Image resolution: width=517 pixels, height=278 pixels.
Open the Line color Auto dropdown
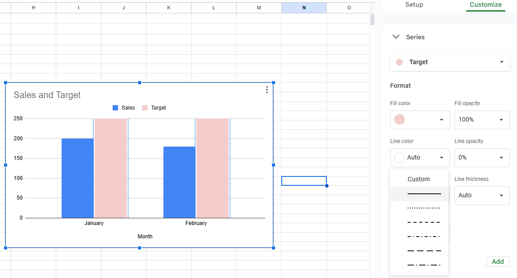pos(420,157)
